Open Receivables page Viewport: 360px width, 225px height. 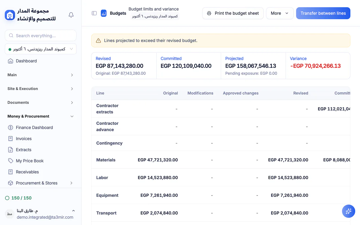coord(27,172)
